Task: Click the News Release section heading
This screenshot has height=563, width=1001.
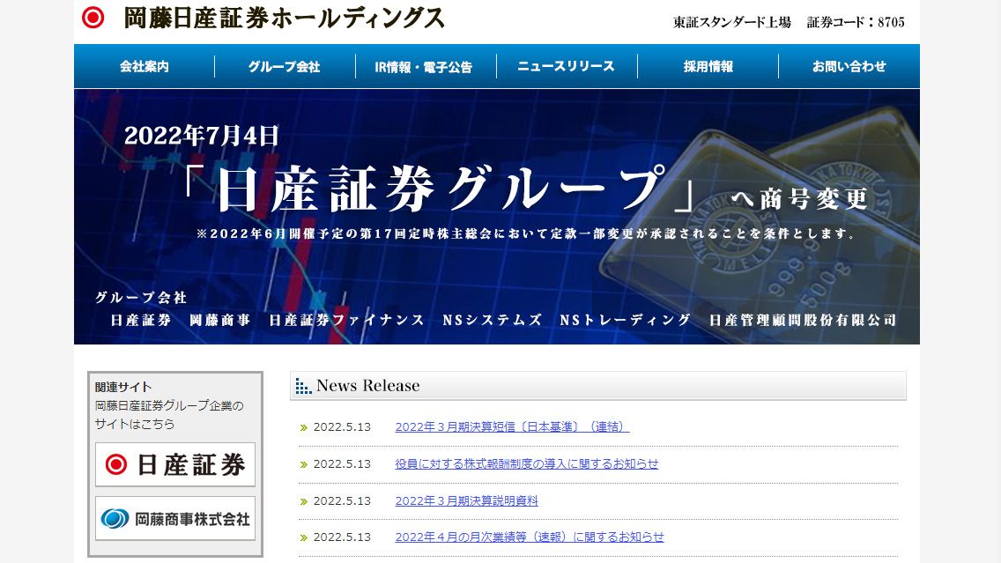Action: 368,386
